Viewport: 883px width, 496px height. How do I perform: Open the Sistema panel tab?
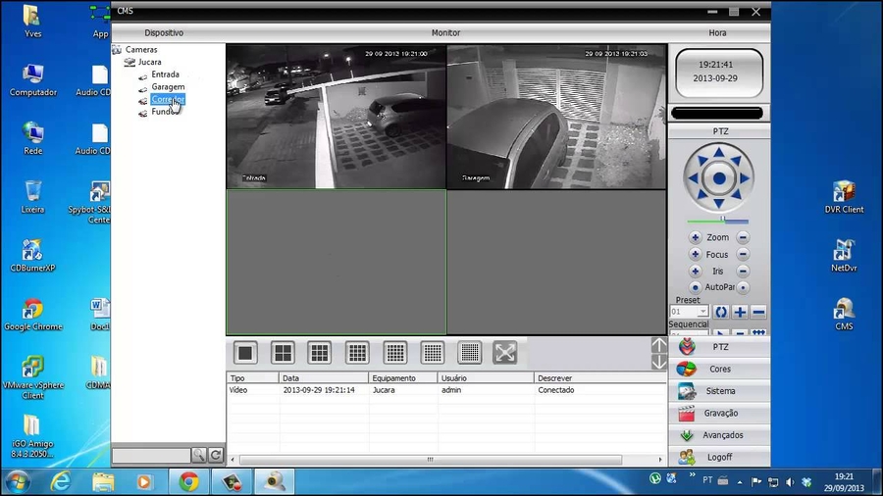[x=719, y=391]
